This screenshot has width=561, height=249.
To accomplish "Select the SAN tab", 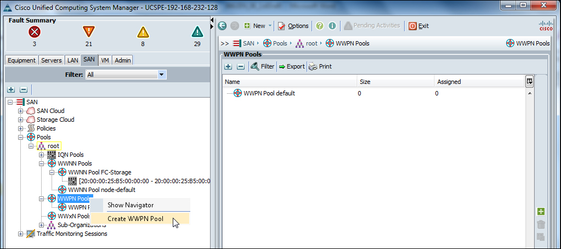I will (x=89, y=60).
